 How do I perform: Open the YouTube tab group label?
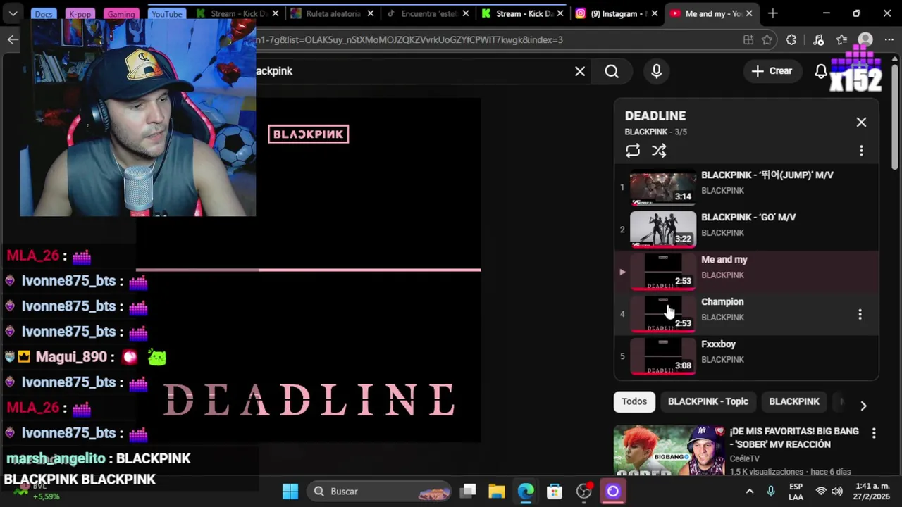(167, 14)
